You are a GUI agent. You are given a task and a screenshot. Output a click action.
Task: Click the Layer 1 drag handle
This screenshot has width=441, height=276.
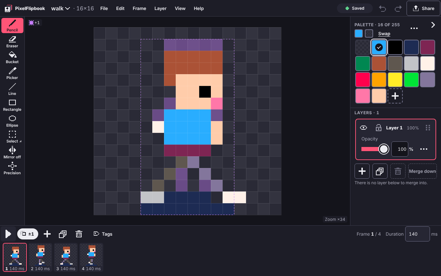pos(428,128)
